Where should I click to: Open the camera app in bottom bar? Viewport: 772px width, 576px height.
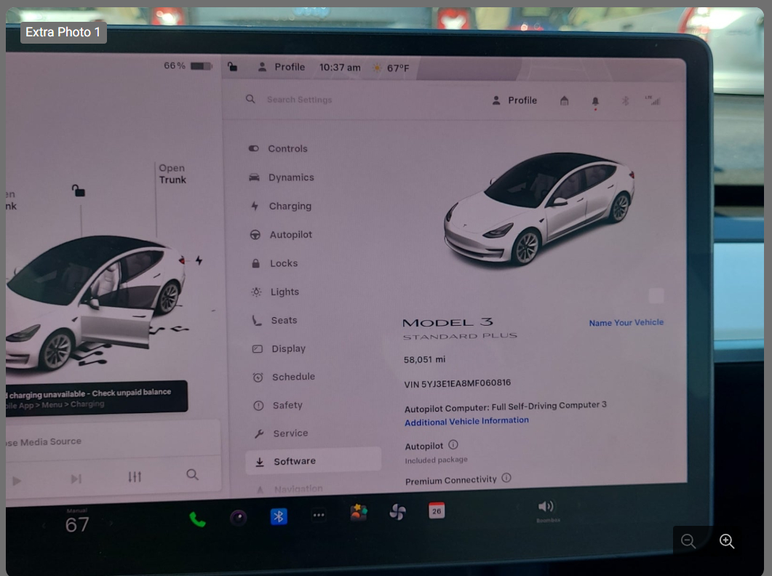(239, 517)
